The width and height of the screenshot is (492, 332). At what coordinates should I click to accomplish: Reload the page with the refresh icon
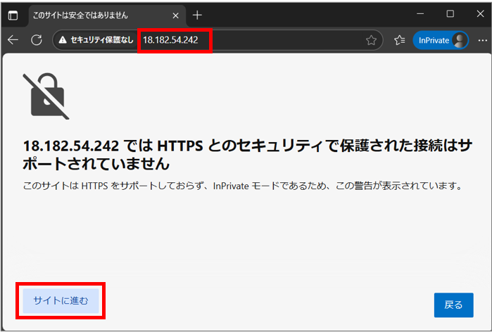point(37,40)
